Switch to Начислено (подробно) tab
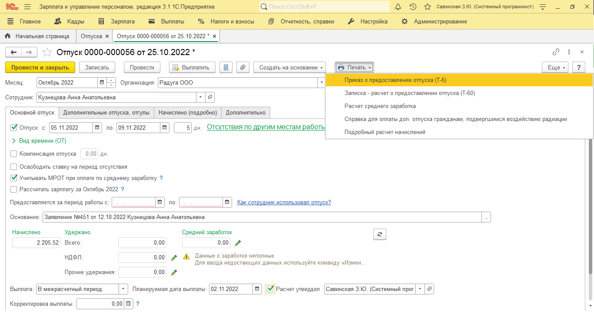This screenshot has width=594, height=314. pos(187,113)
